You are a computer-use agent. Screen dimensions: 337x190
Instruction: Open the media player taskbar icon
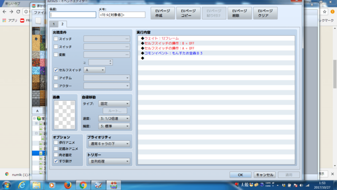click(x=52, y=185)
